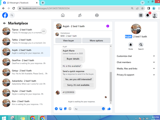This screenshot has width=160, height=120.
Task: Click the More options button
Action: point(96,41)
